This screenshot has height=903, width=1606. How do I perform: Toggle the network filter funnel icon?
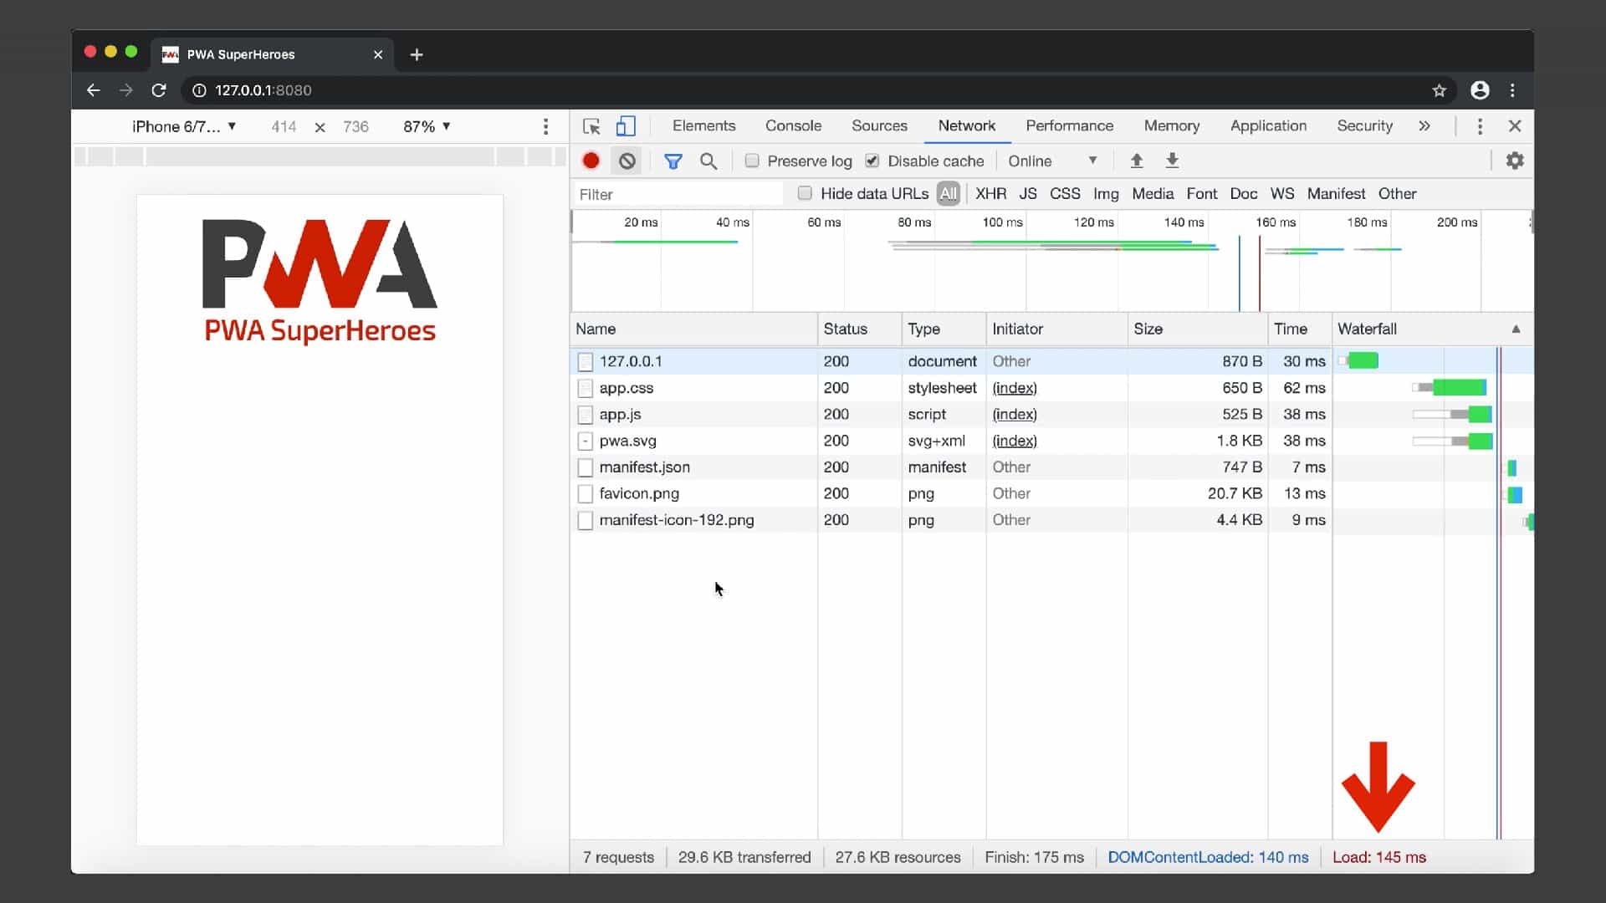point(673,161)
